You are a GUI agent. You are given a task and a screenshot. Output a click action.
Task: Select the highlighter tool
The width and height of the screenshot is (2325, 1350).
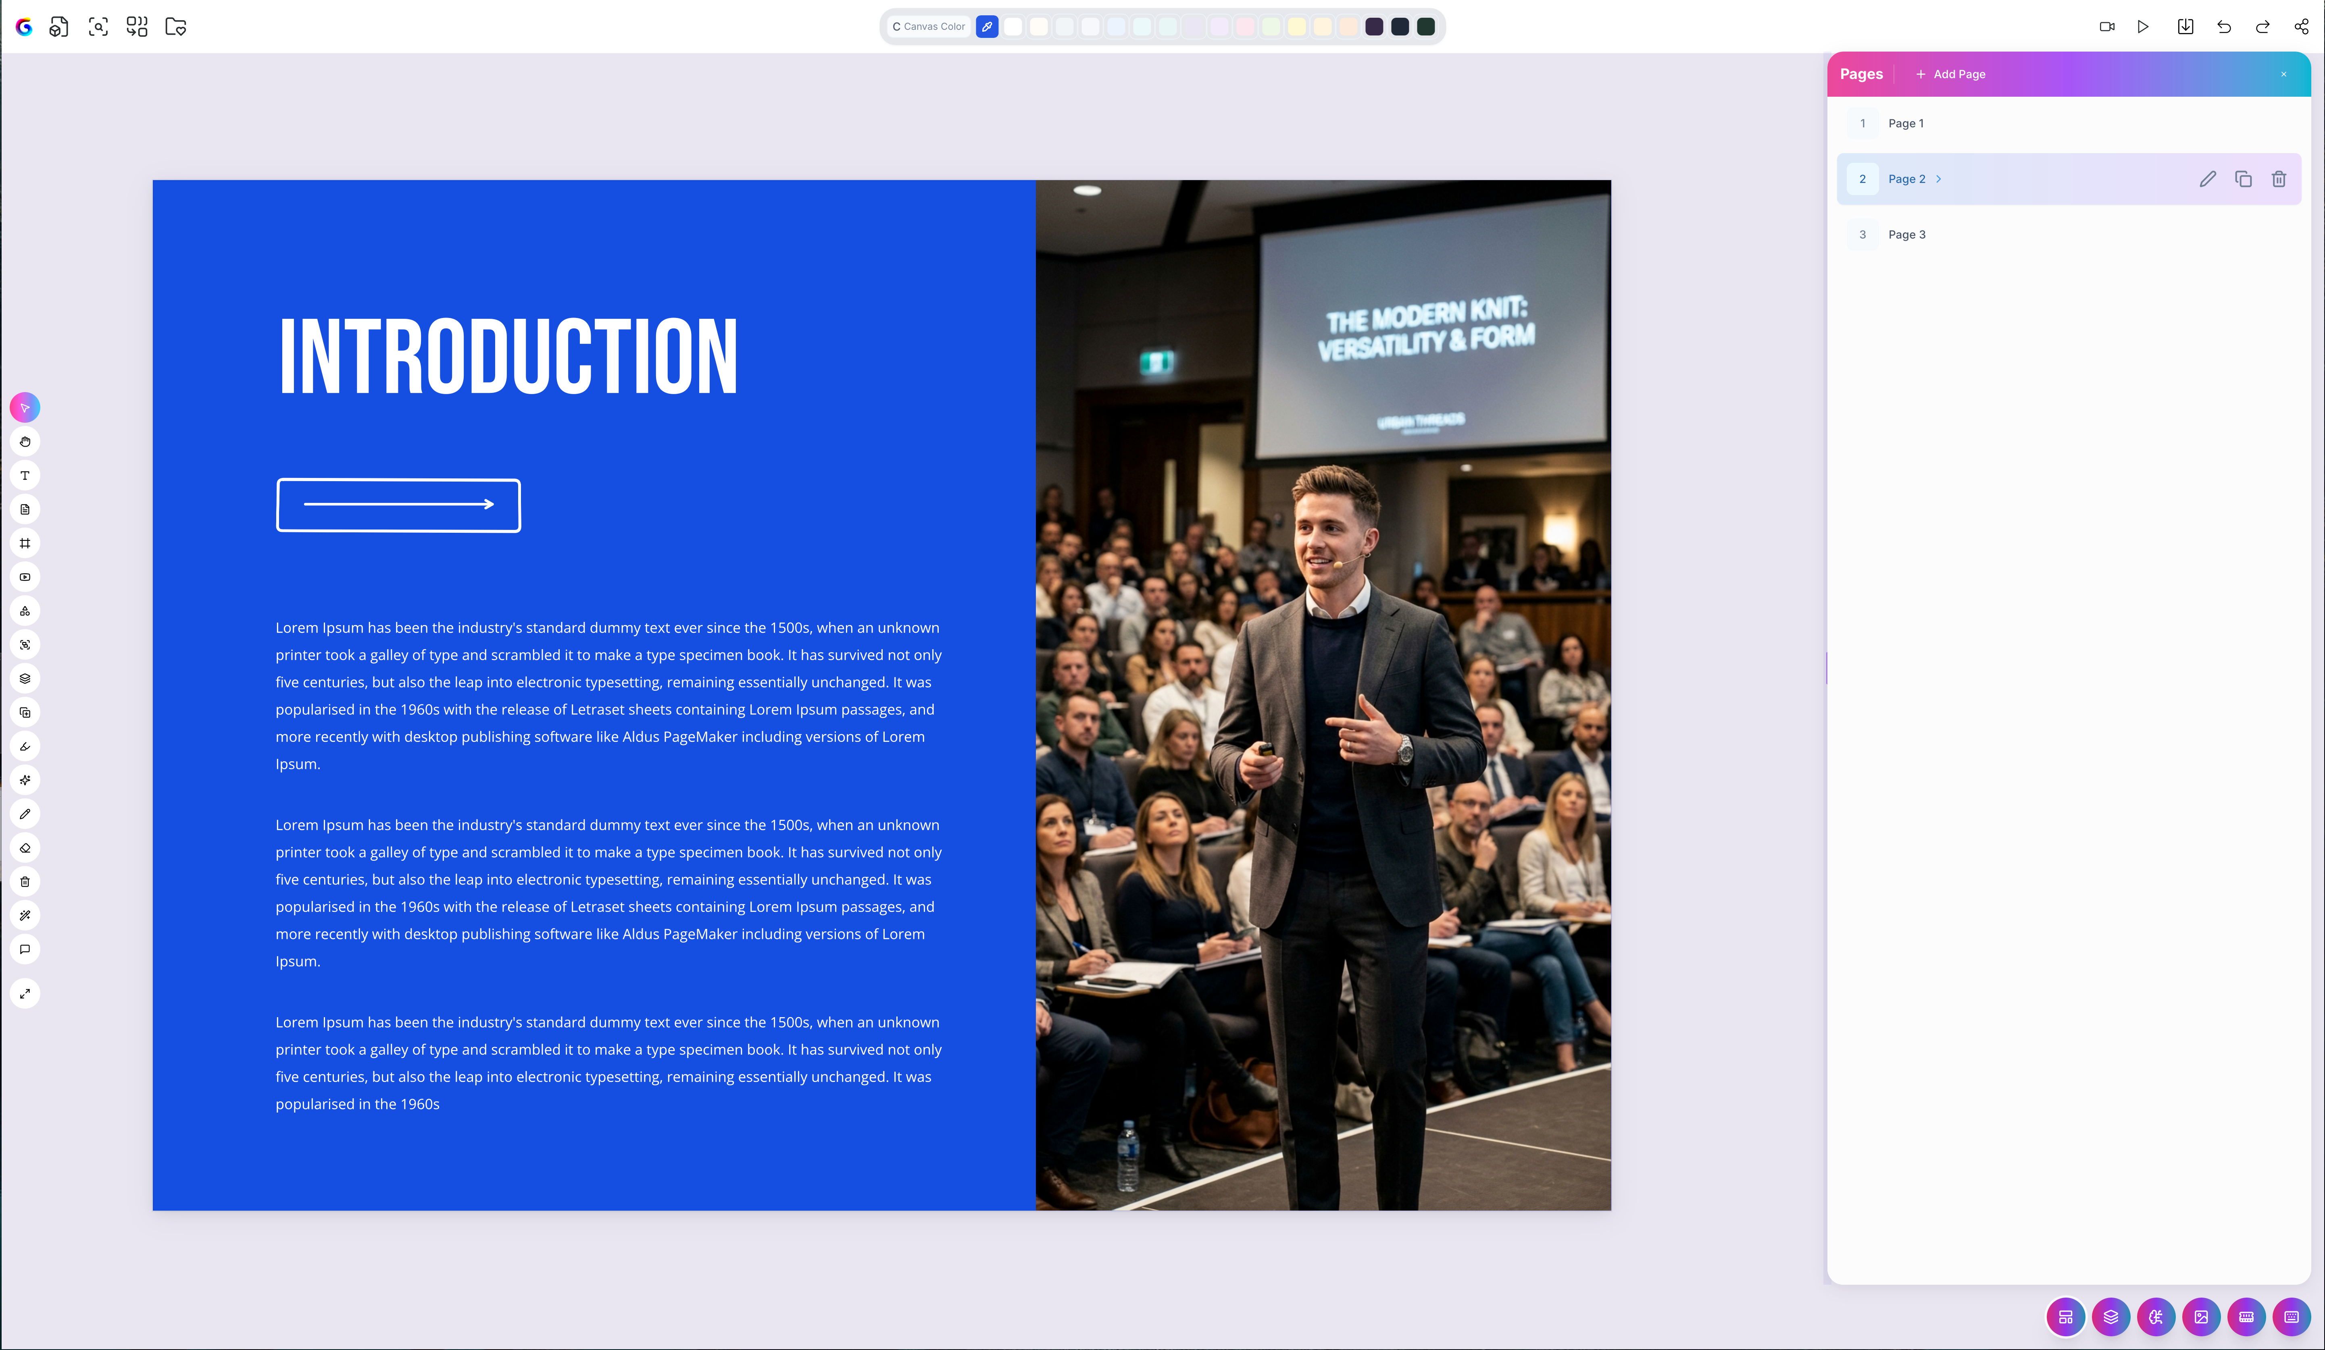(25, 746)
